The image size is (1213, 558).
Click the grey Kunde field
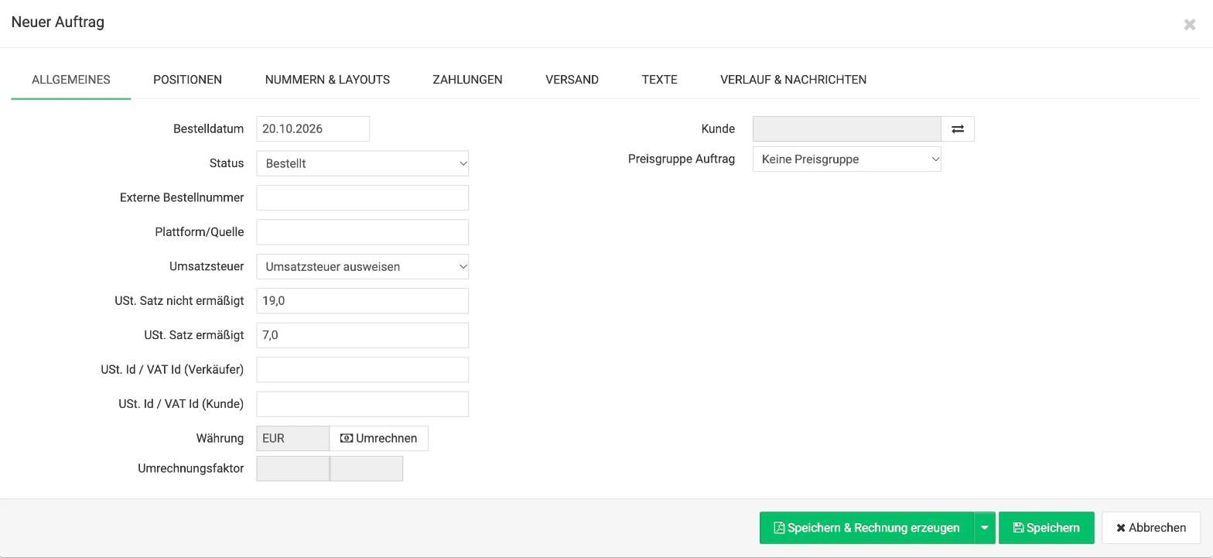pyautogui.click(x=847, y=129)
